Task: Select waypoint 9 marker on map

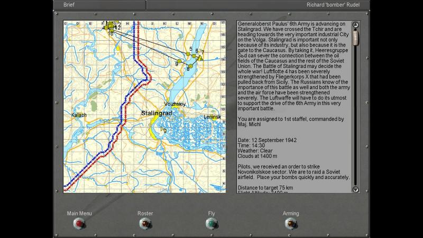Action: [x=179, y=61]
